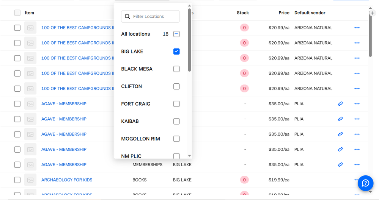Viewport: 379px width, 200px height.
Task: Open the first ARCHAEOLOGY FOR KIDS item link
Action: click(67, 180)
